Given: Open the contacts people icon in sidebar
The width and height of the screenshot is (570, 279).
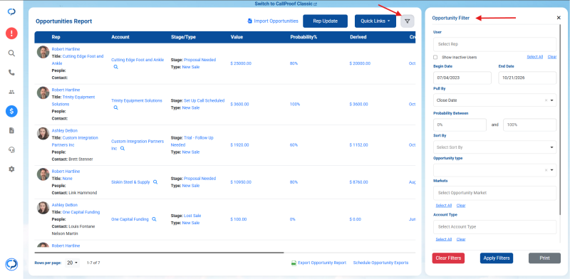Looking at the screenshot, I should pos(11,92).
